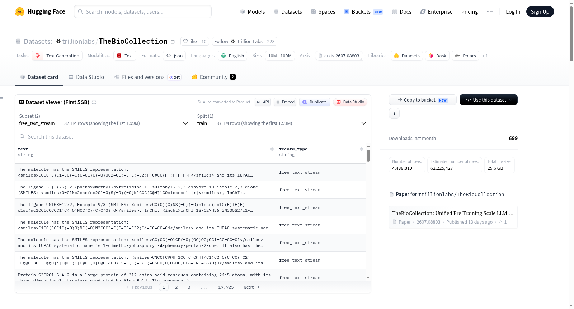Open Spaces in top navigation
Image resolution: width=574 pixels, height=309 pixels.
pyautogui.click(x=323, y=11)
